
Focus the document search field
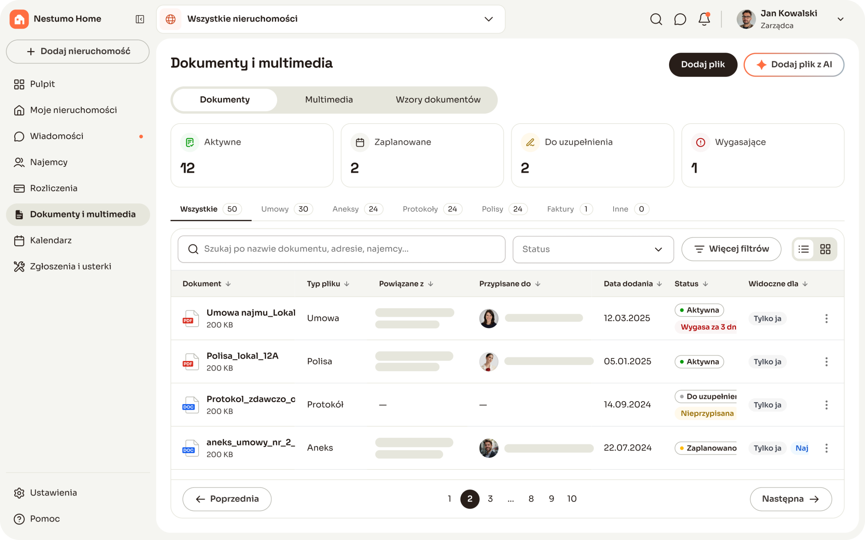[x=342, y=249]
